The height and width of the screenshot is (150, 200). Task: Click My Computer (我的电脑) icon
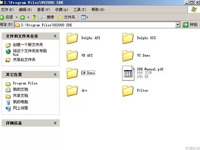8,102
